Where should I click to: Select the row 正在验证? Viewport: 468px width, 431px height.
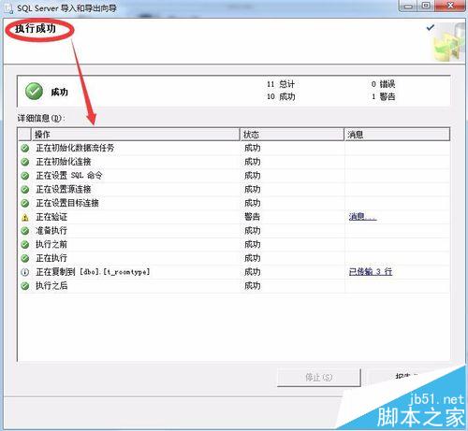pyautogui.click(x=234, y=217)
